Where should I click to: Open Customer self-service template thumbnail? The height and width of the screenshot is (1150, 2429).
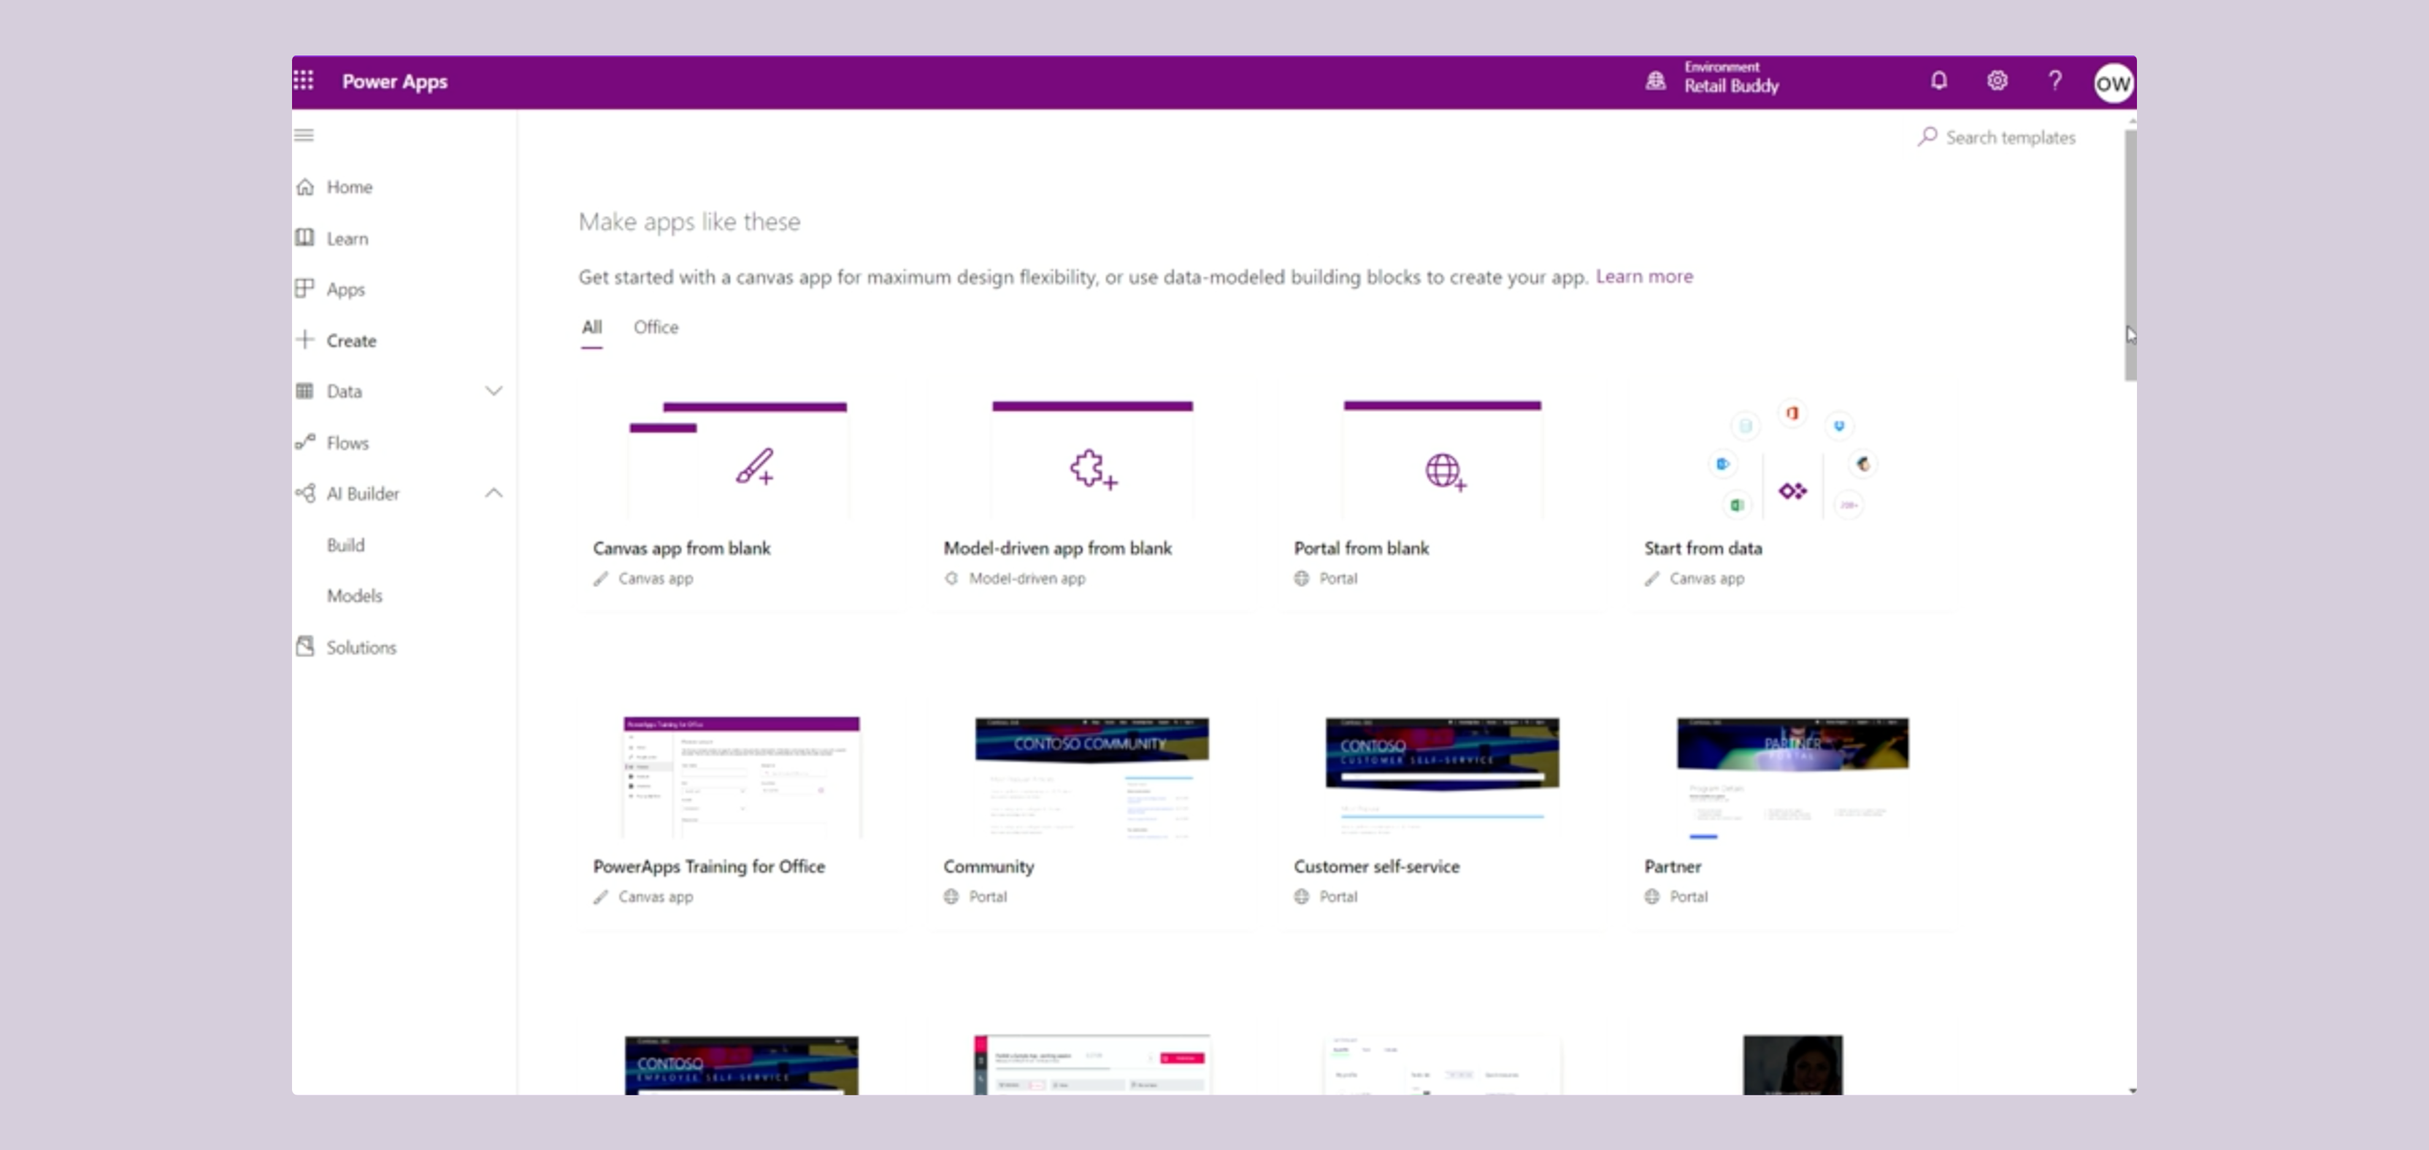point(1442,778)
